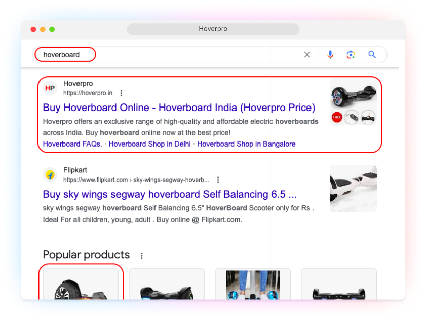Open the Hoverpro black hoverboard thumbnail
This screenshot has height=321, width=426.
(353, 102)
